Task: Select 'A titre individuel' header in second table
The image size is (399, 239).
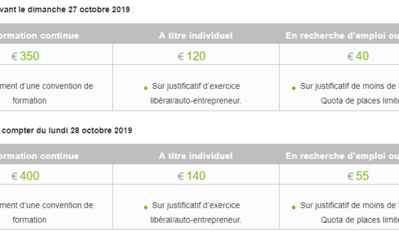Action: point(196,156)
